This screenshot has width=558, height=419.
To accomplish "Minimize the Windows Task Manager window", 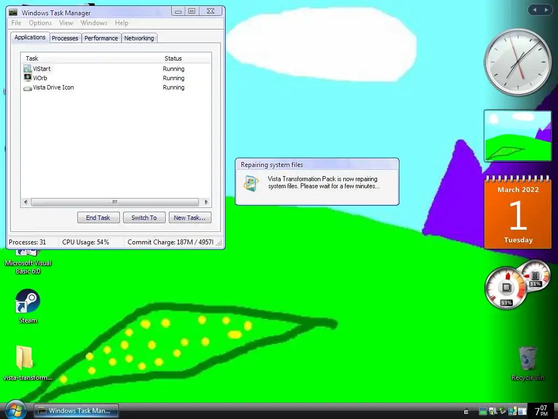I will [x=178, y=11].
